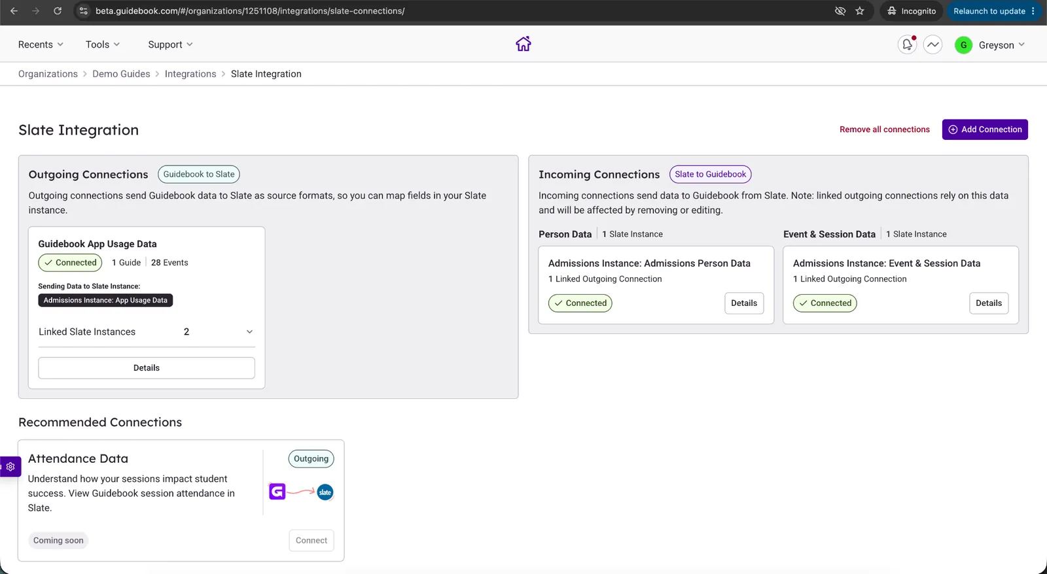
Task: Open Details for Event & Session Data
Action: [989, 303]
